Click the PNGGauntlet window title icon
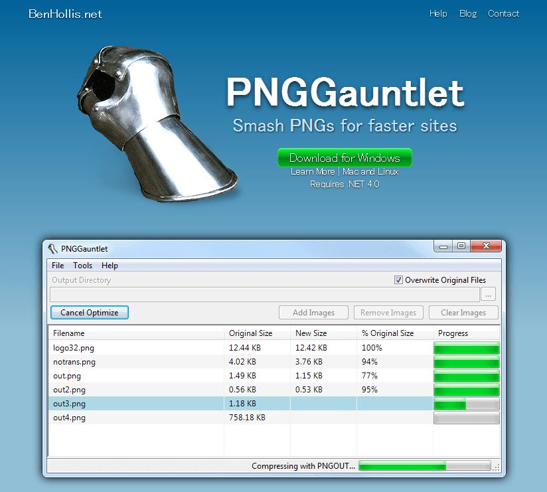 pos(52,248)
